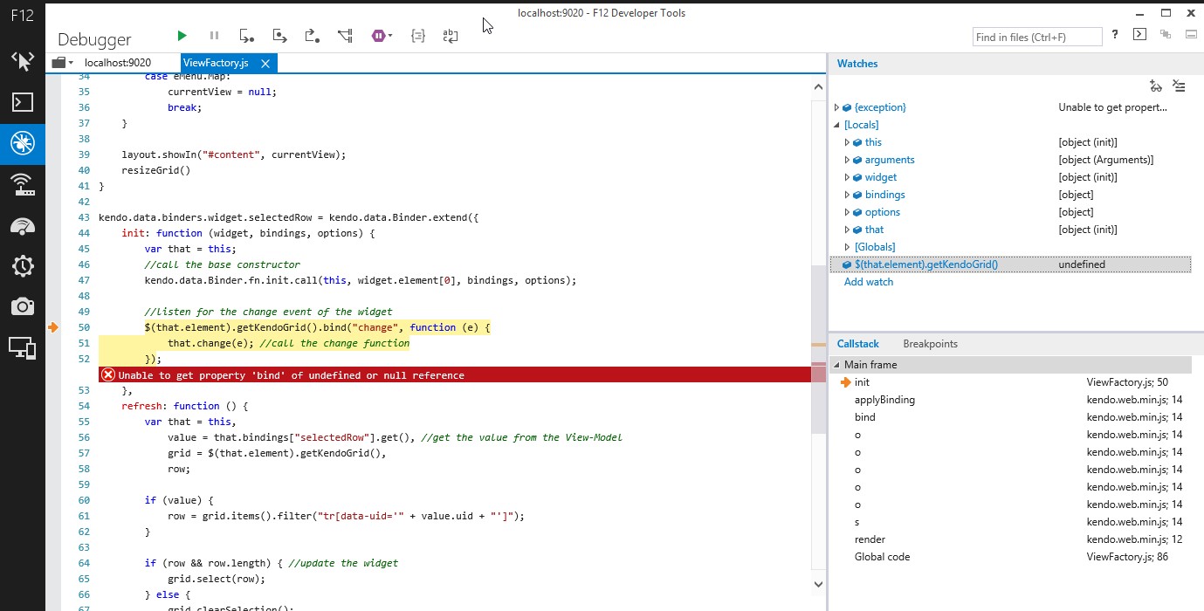
Task: Switch to the Breakpoints tab
Action: click(930, 344)
